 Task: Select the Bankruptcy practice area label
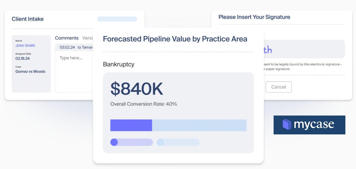point(119,64)
